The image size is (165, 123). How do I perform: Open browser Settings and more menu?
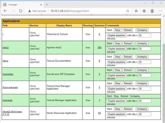click(160, 11)
